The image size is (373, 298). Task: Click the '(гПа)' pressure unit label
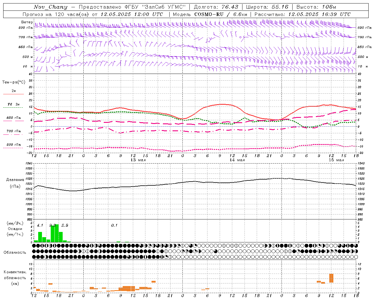(15, 187)
